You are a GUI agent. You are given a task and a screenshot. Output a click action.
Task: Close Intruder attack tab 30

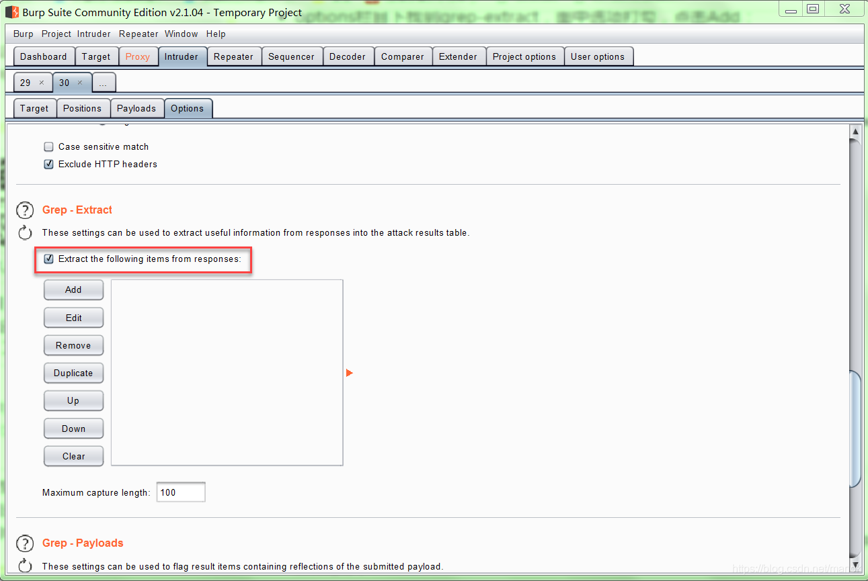80,83
